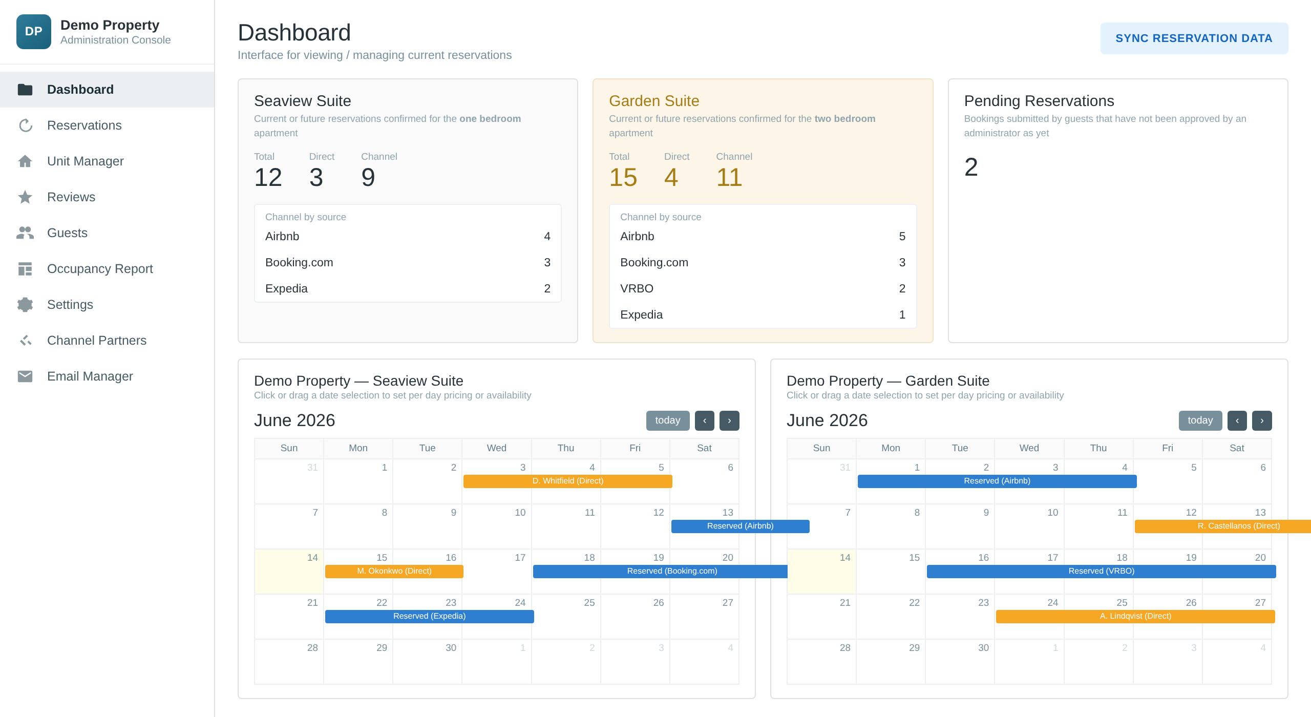Open M. Okonkwo (Direct) reservation
The width and height of the screenshot is (1311, 717).
pos(394,571)
